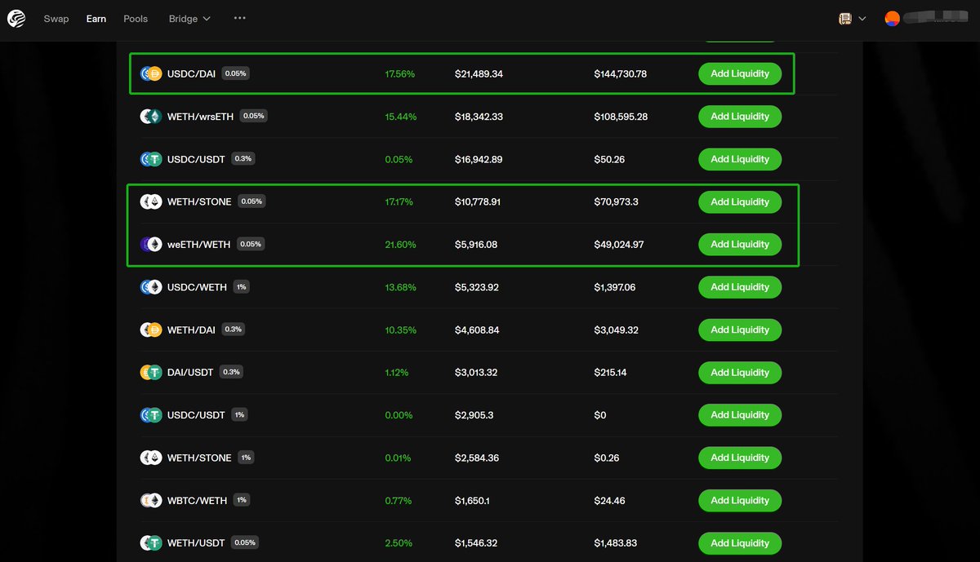Select the USDC/WETH pool name
This screenshot has height=562, width=980.
tap(197, 287)
